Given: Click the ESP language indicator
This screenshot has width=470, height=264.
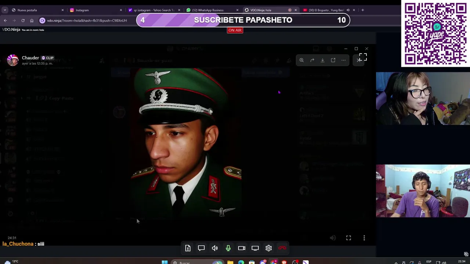Looking at the screenshot, I should pyautogui.click(x=429, y=262).
